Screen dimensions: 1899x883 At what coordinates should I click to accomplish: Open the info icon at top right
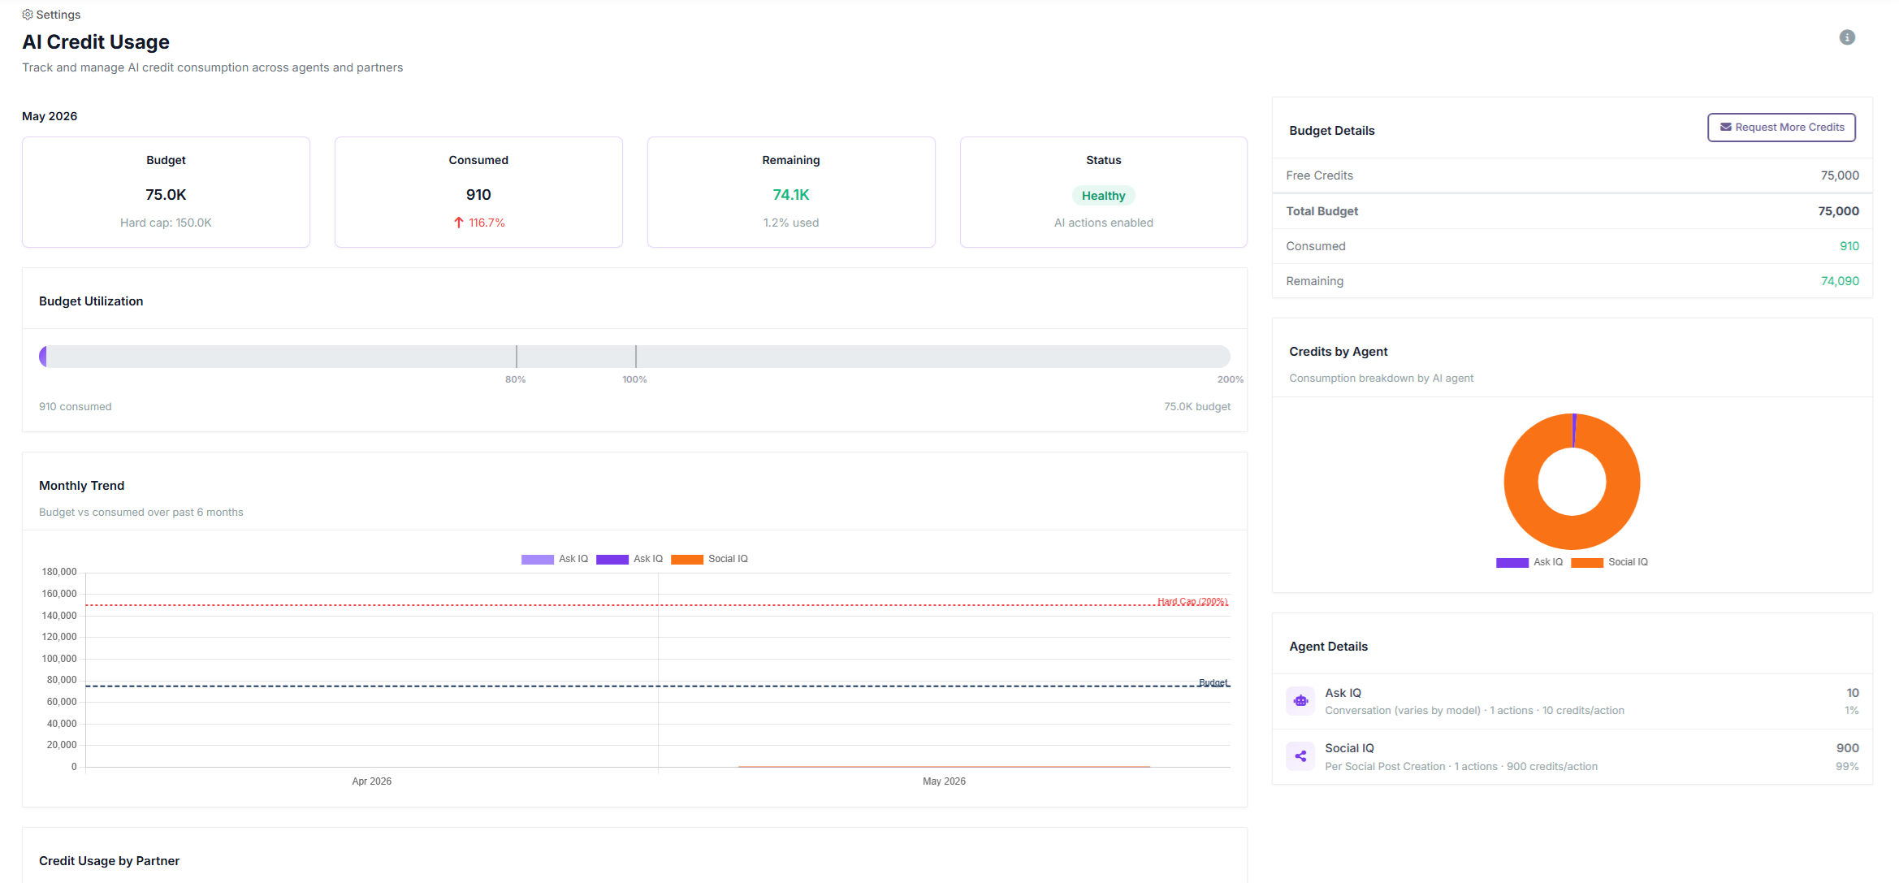(1847, 37)
